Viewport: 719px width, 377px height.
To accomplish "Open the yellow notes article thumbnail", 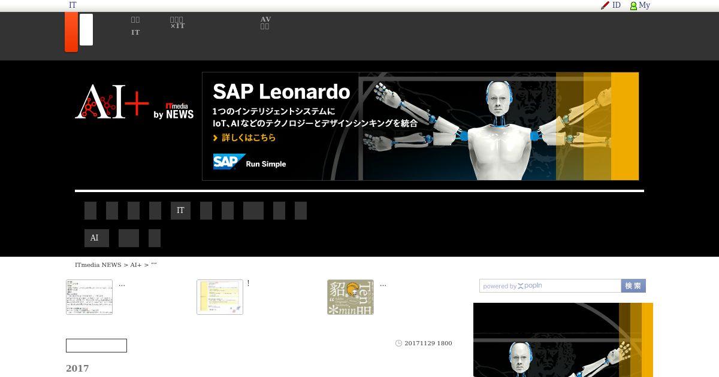I will click(220, 297).
